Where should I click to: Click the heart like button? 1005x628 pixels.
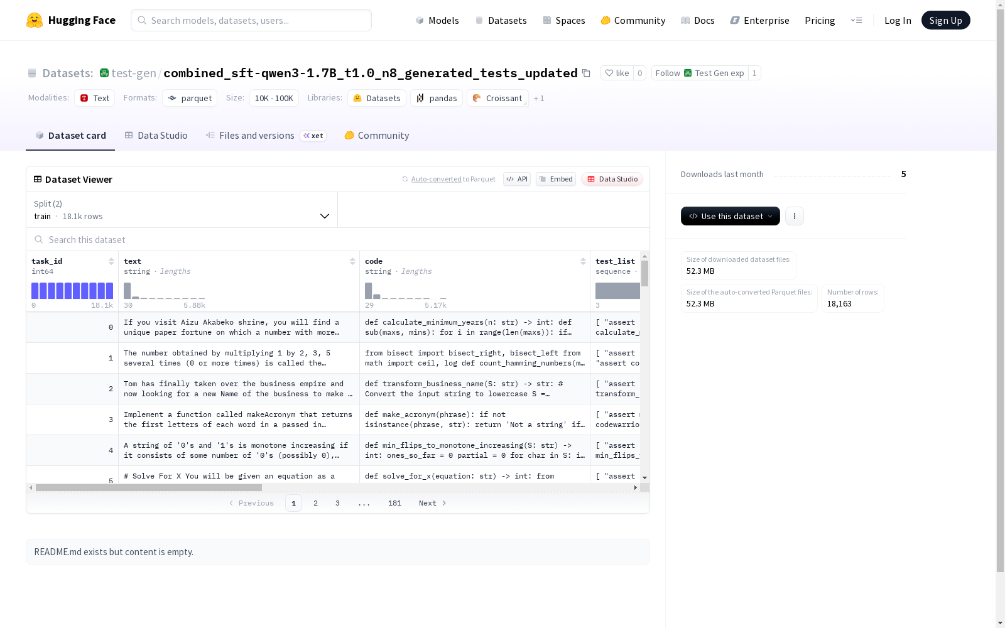point(617,73)
